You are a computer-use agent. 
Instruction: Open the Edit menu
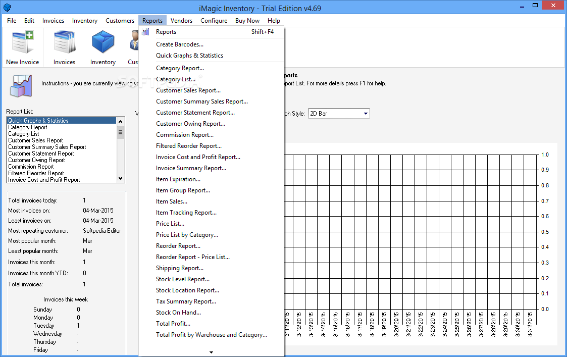point(29,21)
